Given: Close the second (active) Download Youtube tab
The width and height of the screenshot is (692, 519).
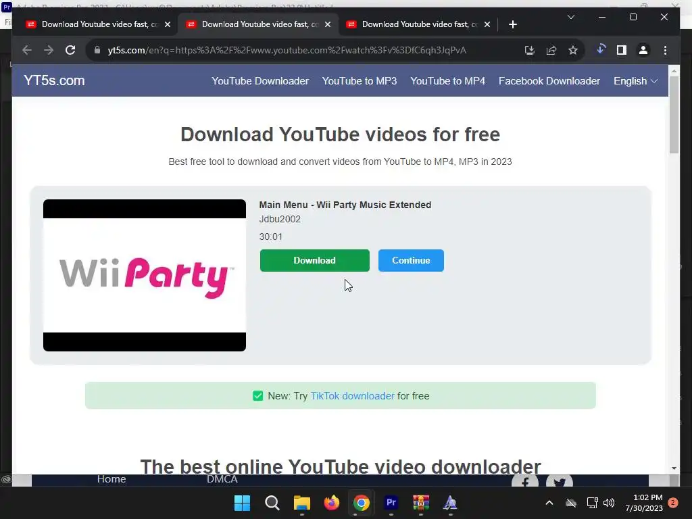Looking at the screenshot, I should [328, 24].
